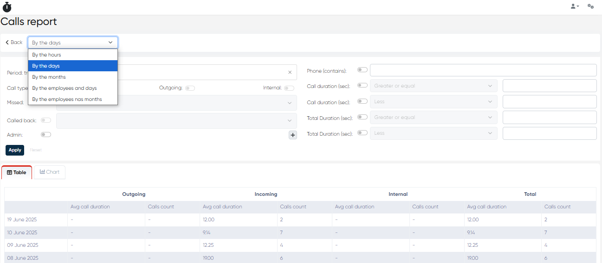The image size is (602, 263).
Task: Toggle the Called back switch
Action: point(46,120)
